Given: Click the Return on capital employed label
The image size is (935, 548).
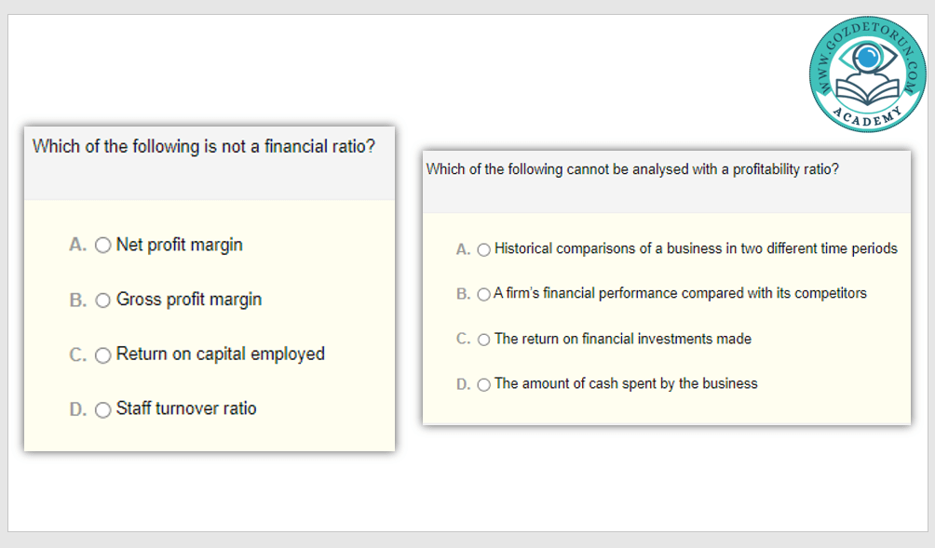Looking at the screenshot, I should click(x=220, y=354).
